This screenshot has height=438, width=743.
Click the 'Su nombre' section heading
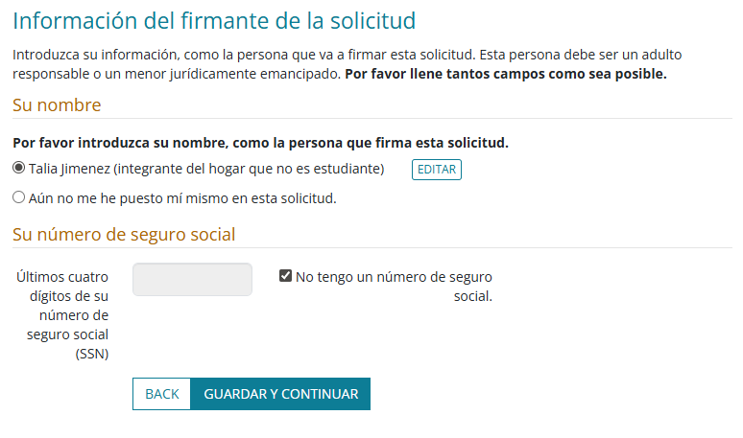point(57,104)
